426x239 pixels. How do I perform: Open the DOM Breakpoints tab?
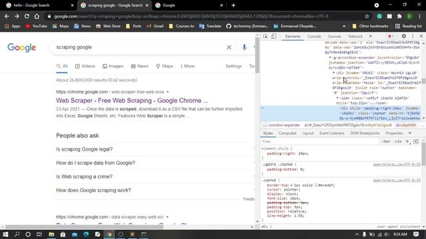[365, 133]
